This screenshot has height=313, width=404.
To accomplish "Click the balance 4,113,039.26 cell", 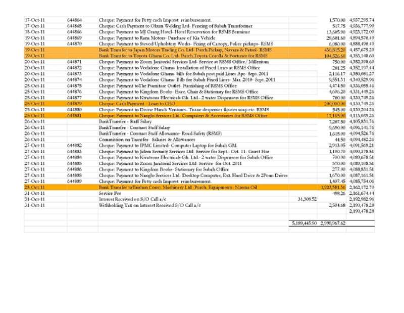I will [x=362, y=116].
